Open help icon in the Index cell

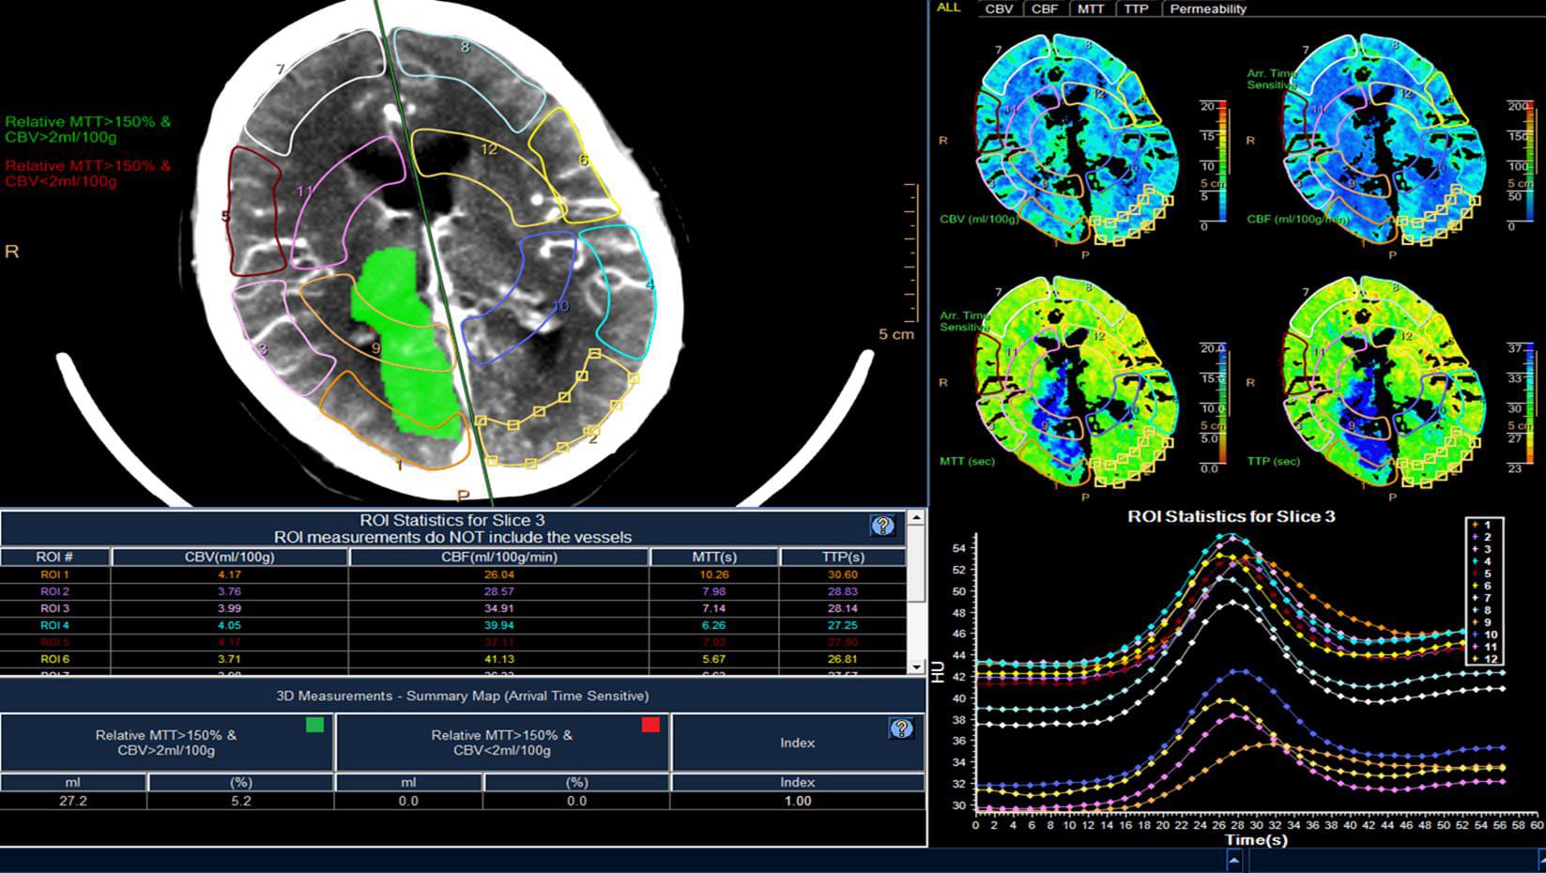coord(901,728)
